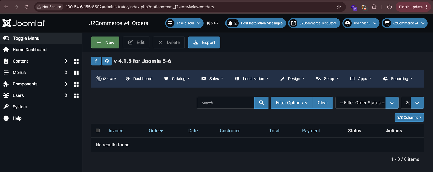Open the browser profile icon
433x172 pixels.
tap(389, 7)
